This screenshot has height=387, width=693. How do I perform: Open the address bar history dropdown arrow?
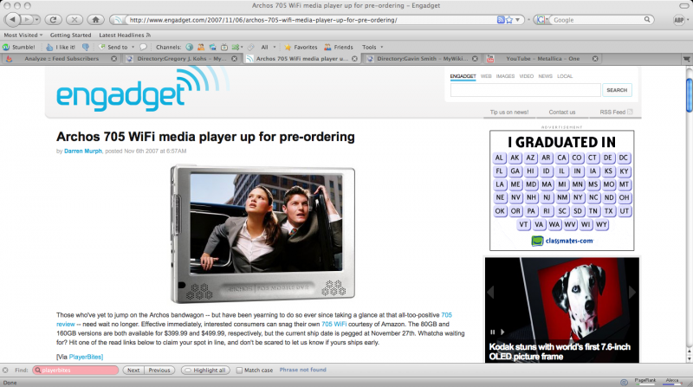click(517, 20)
